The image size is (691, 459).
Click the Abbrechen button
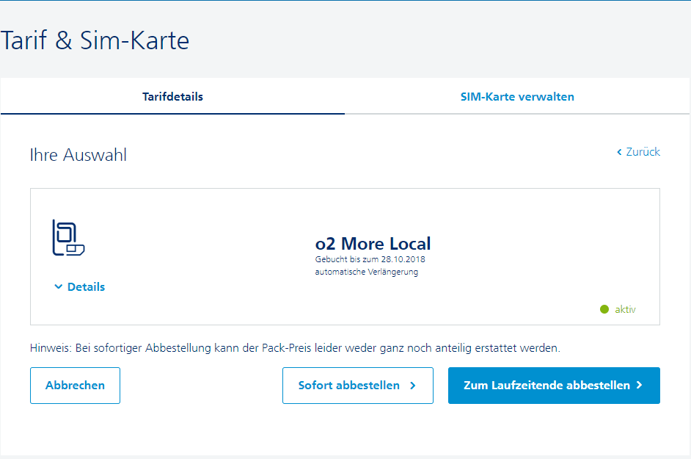coord(75,386)
